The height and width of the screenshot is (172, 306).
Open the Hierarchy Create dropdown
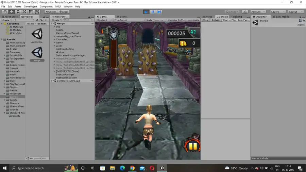click(56, 20)
